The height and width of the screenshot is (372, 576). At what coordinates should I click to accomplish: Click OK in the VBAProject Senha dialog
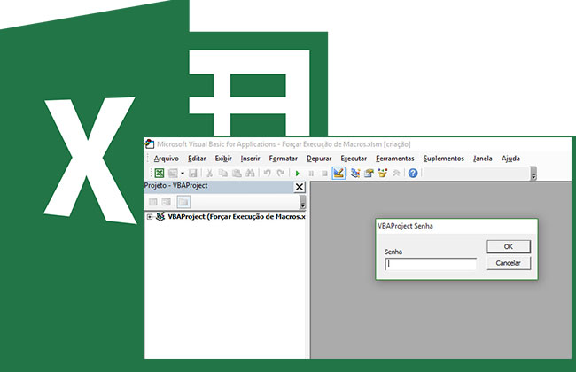click(509, 246)
